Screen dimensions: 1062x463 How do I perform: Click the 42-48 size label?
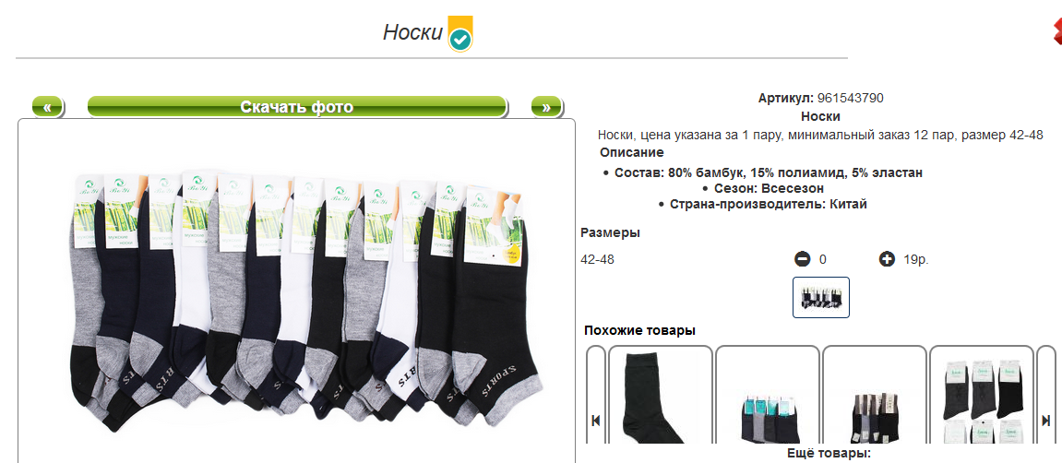tap(597, 259)
